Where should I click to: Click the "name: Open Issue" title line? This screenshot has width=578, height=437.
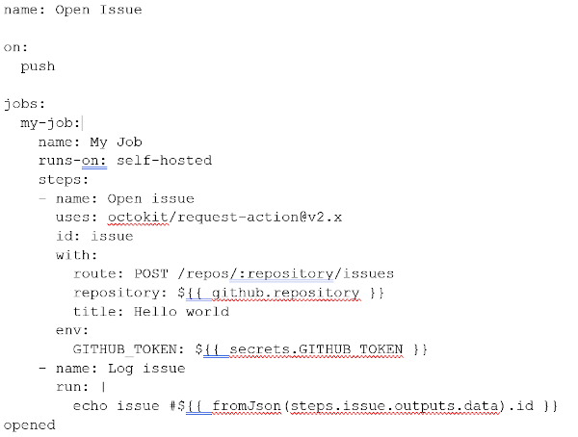73,11
